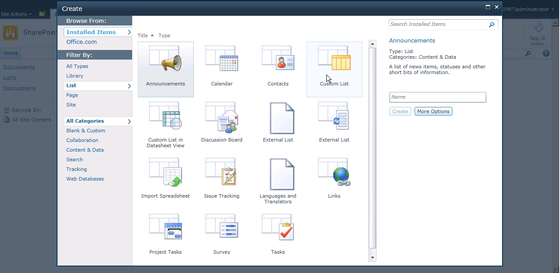The height and width of the screenshot is (273, 560).
Task: Select the Tasks list template
Action: (x=278, y=238)
